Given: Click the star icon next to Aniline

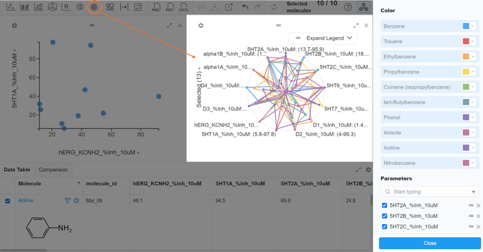Looking at the screenshot, I should click(x=76, y=201).
